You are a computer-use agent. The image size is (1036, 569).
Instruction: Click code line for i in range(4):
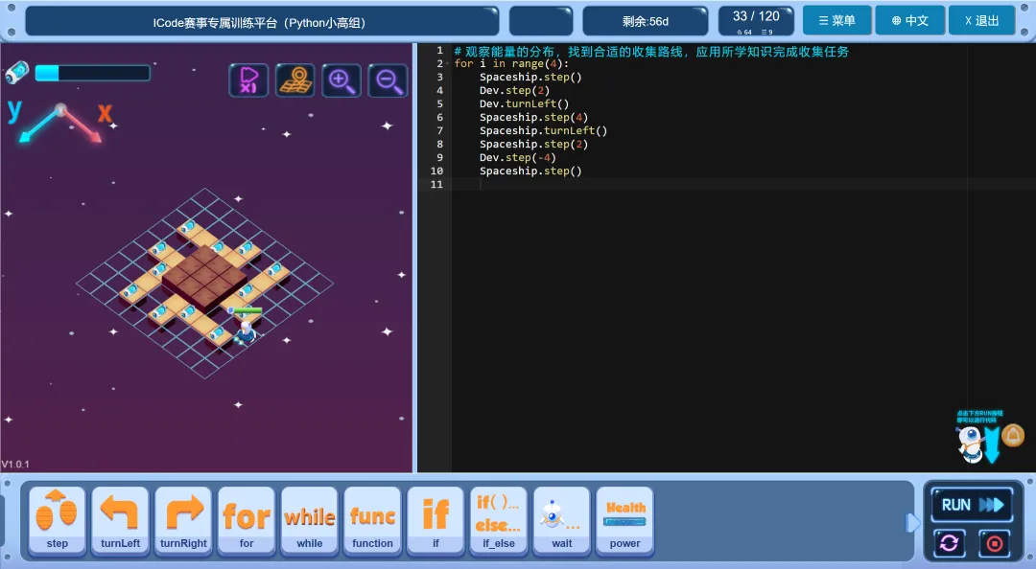click(x=511, y=63)
